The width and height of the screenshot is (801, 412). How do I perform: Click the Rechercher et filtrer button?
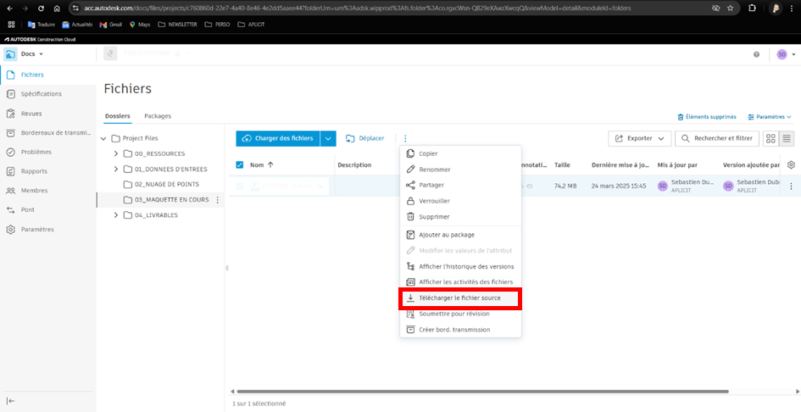tap(716, 138)
